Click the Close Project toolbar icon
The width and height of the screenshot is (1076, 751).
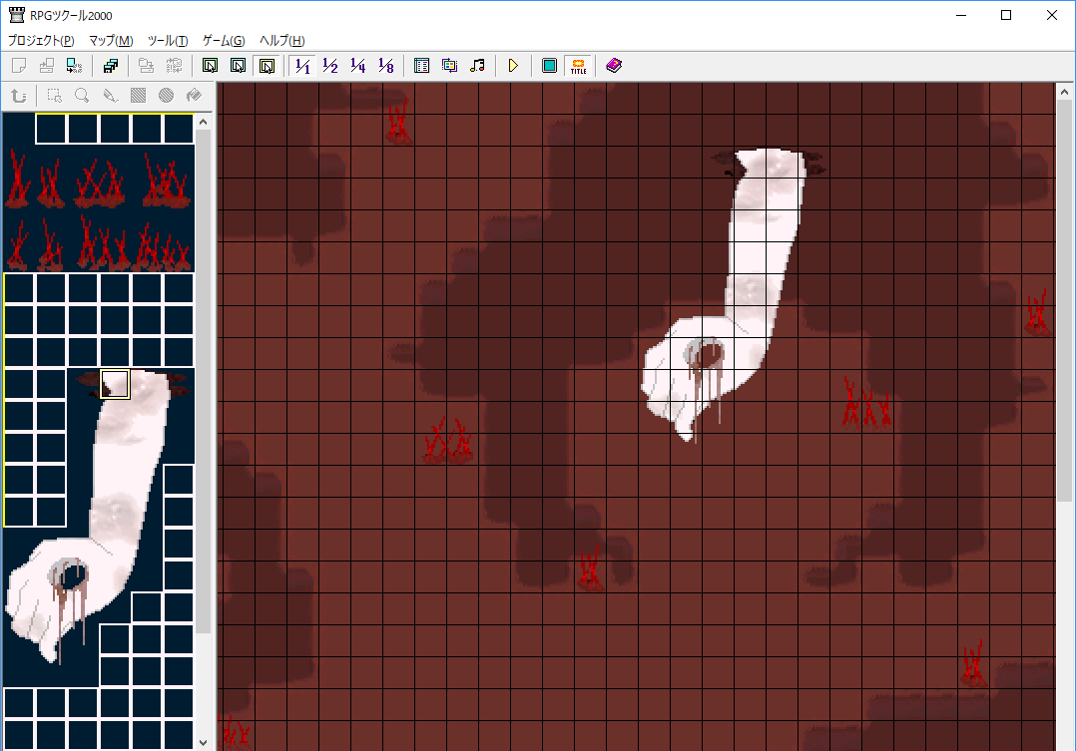point(74,66)
